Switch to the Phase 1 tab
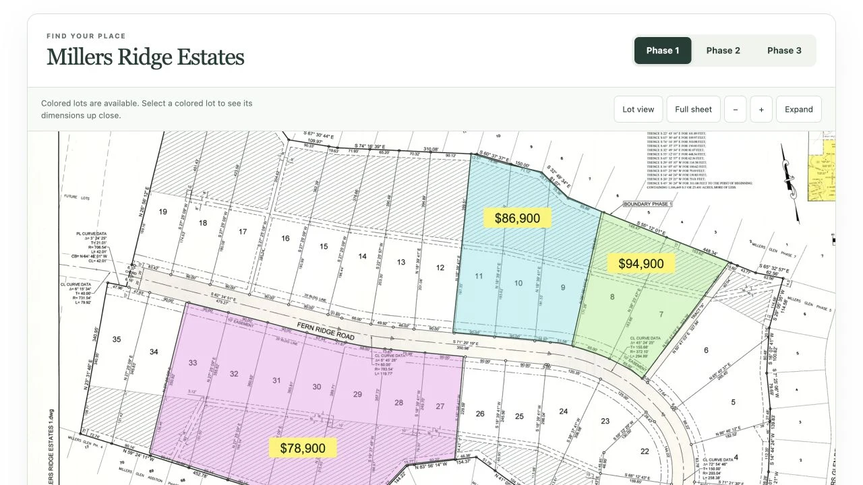This screenshot has width=863, height=485. click(x=663, y=51)
